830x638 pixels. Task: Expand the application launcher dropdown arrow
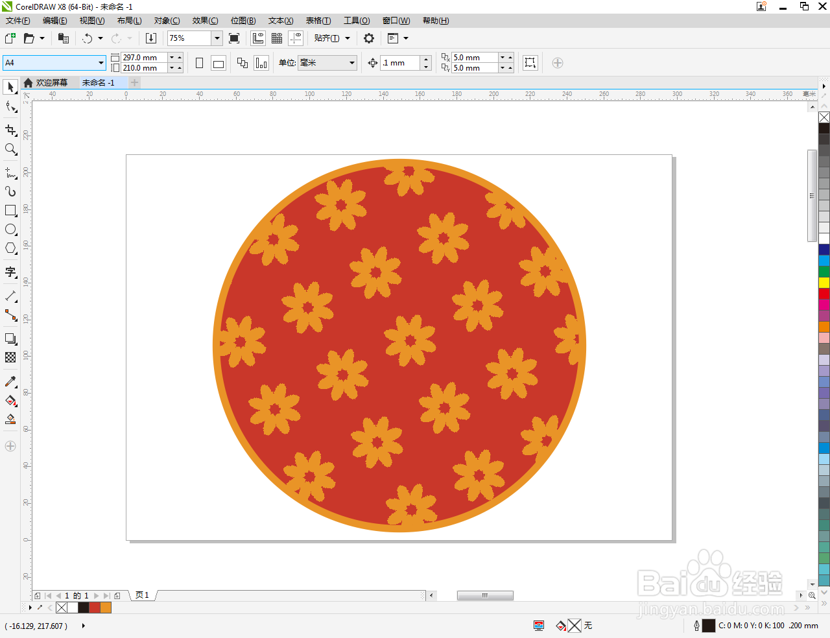coord(406,38)
